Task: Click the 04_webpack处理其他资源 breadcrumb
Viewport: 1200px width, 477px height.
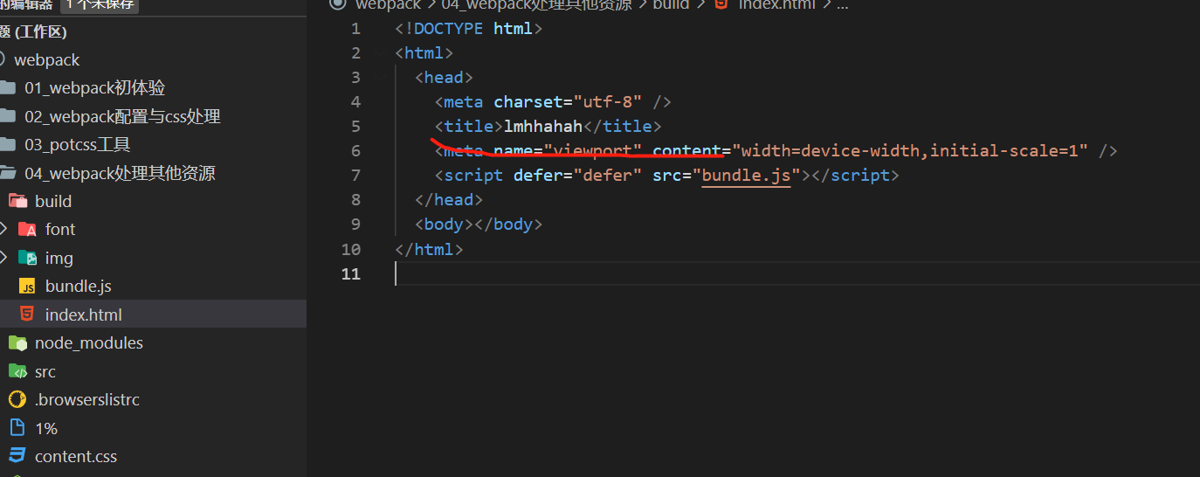Action: (536, 4)
